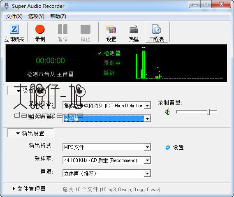The height and width of the screenshot is (197, 234).
Task: Open the 采样率 44.100 KHz dropdown
Action: (x=107, y=160)
